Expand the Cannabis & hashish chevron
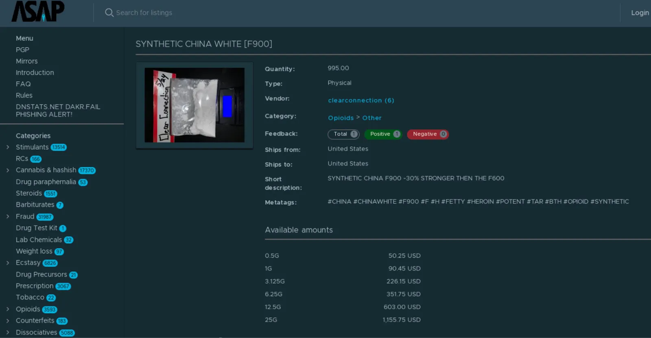651x338 pixels. [8, 170]
